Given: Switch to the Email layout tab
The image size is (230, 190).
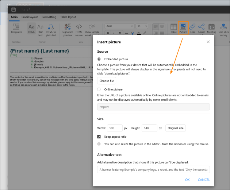Looking at the screenshot, I should click(x=30, y=17).
